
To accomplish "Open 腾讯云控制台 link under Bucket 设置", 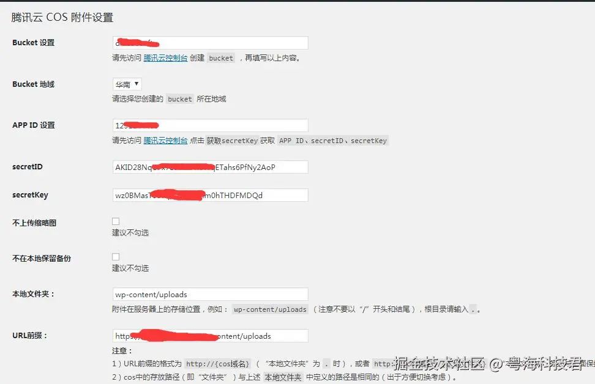I will point(165,58).
